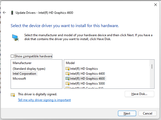Enable the Show compatible hardware checkbox
Screen dimensions: 161x120
(12, 56)
